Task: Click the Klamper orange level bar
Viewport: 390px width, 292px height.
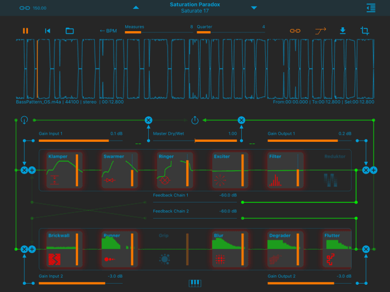Action: 77,170
